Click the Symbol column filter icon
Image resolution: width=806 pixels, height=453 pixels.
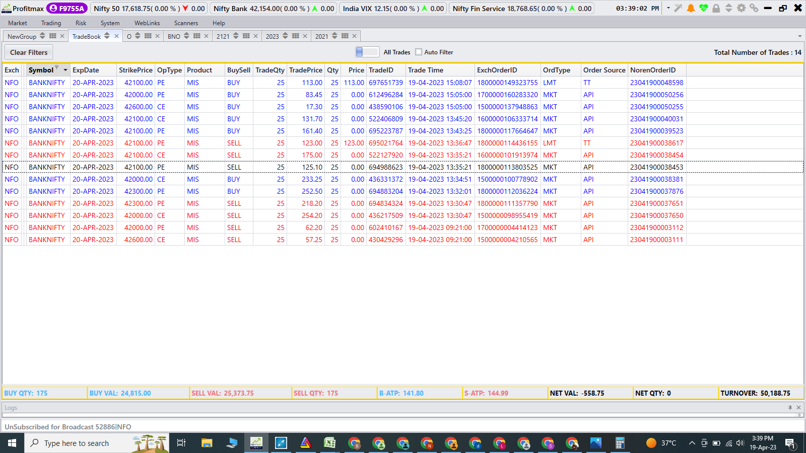pyautogui.click(x=57, y=67)
